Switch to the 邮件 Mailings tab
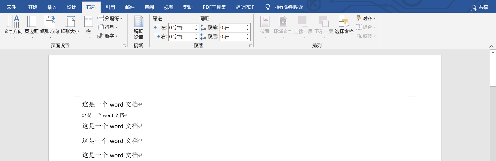Screen dimensions: 496x161 [130, 7]
